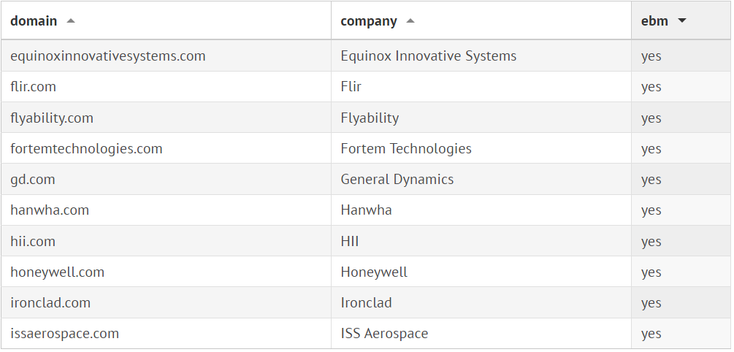734x352 pixels.
Task: Click the fortemtechnologies.com entry
Action: pos(86,149)
